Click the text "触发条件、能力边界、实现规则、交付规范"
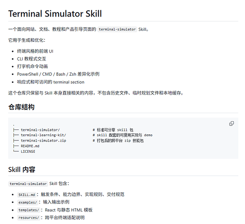 (x=83, y=194)
